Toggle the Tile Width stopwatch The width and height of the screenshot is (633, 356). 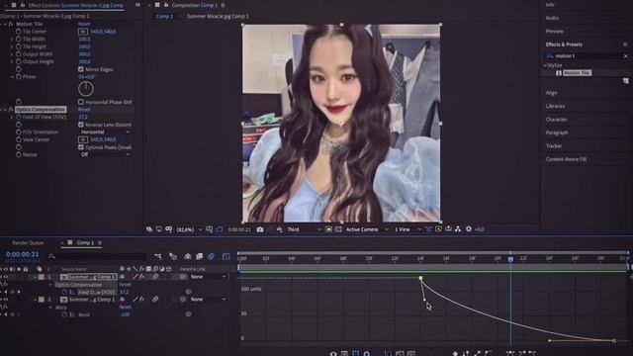[19, 40]
